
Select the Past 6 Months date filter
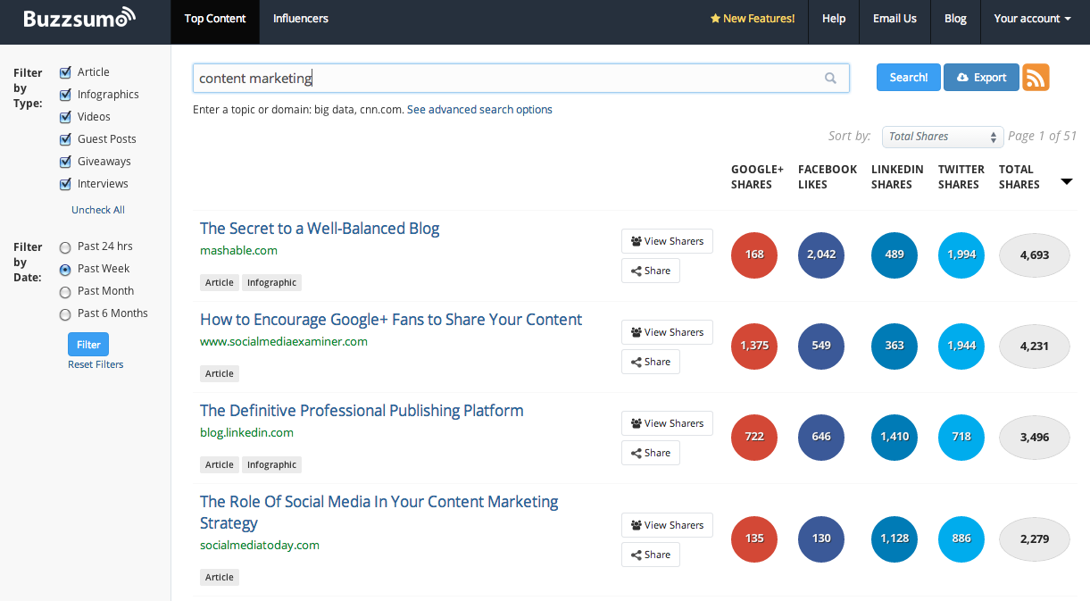pyautogui.click(x=65, y=314)
